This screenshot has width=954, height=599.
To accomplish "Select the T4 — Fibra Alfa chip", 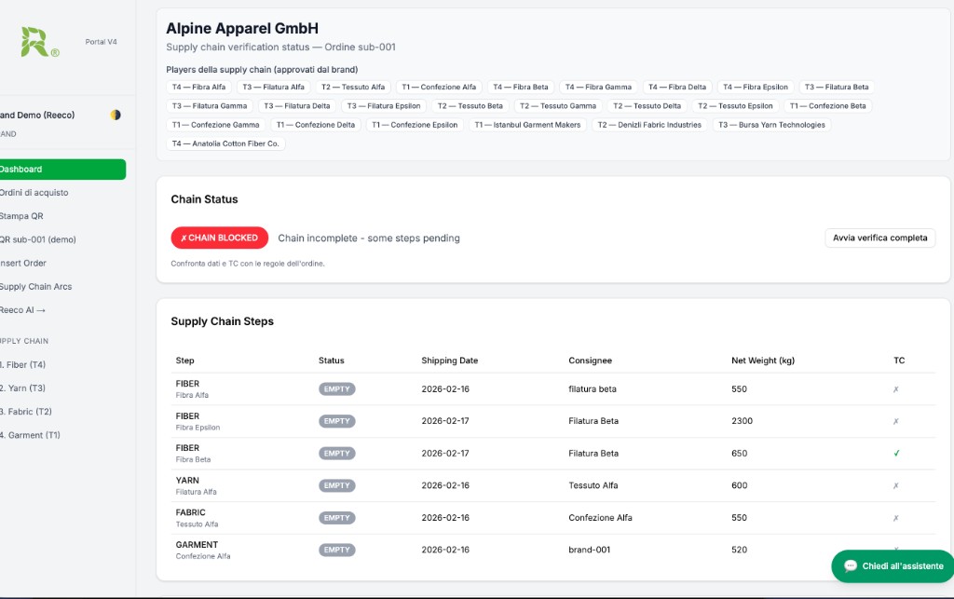I will (199, 87).
